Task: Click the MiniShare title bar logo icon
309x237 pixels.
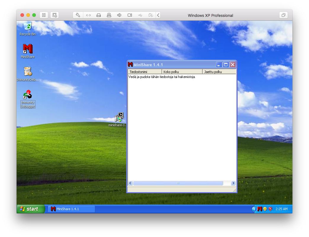Action: pos(130,64)
